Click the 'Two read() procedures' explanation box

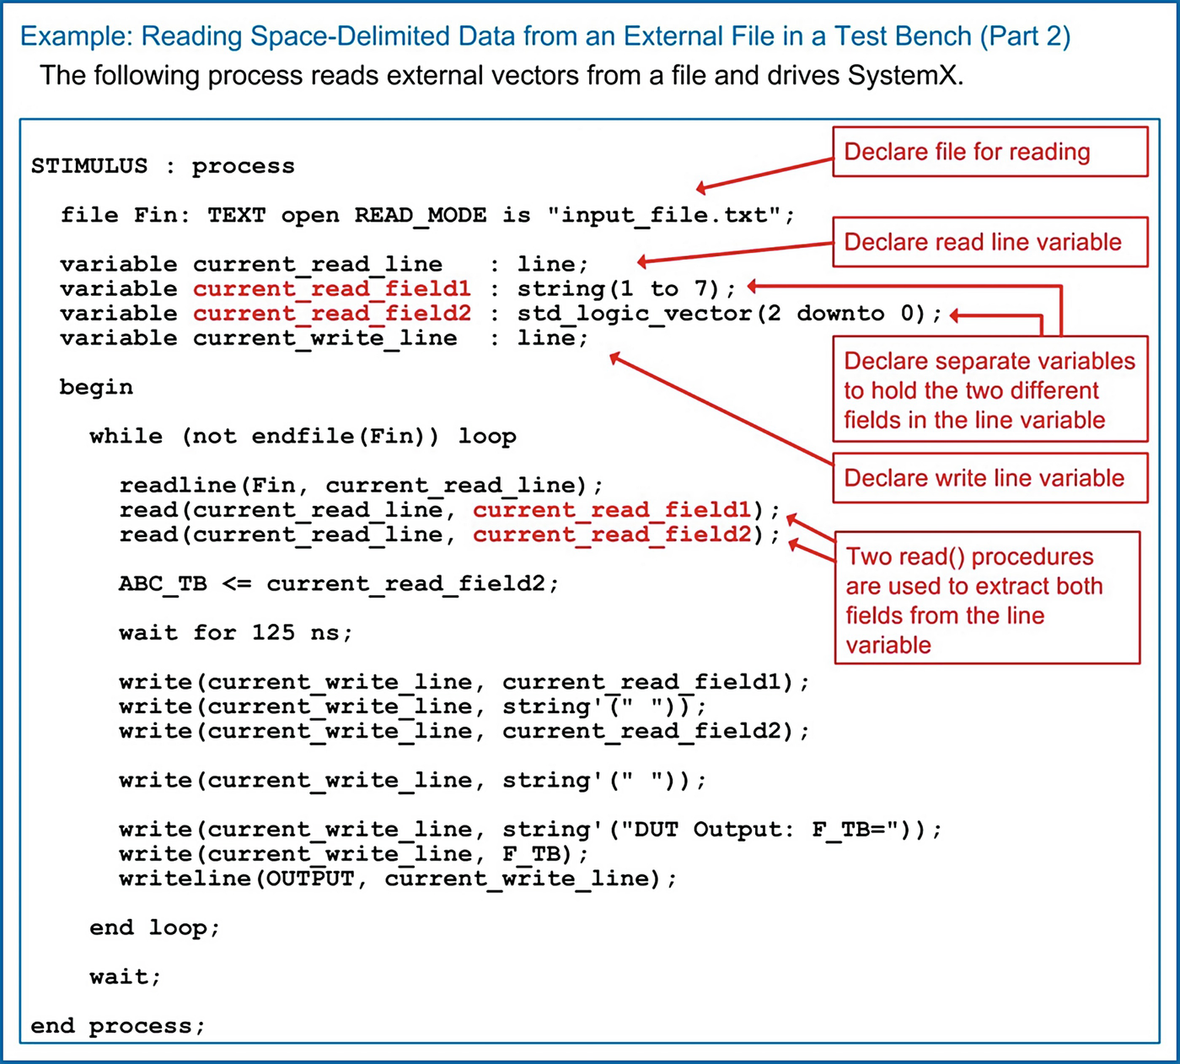point(986,599)
